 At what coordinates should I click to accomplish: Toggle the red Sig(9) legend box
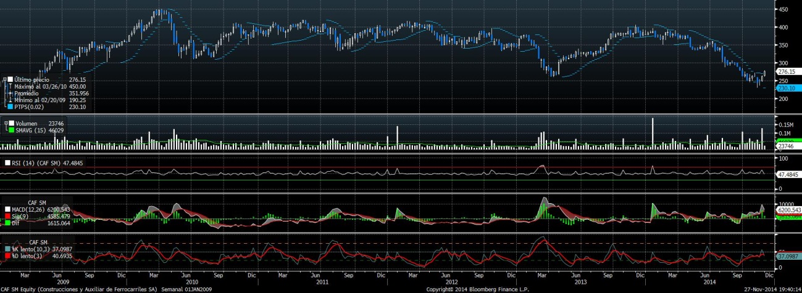click(x=7, y=217)
